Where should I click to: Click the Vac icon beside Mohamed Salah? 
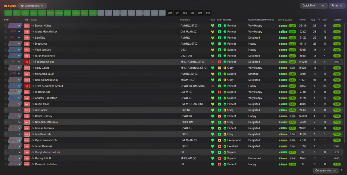click(x=27, y=74)
